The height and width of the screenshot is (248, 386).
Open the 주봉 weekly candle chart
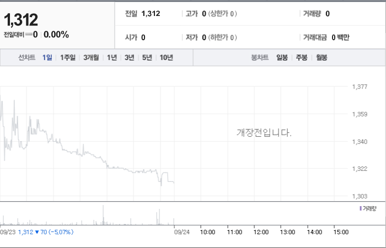tap(302, 57)
